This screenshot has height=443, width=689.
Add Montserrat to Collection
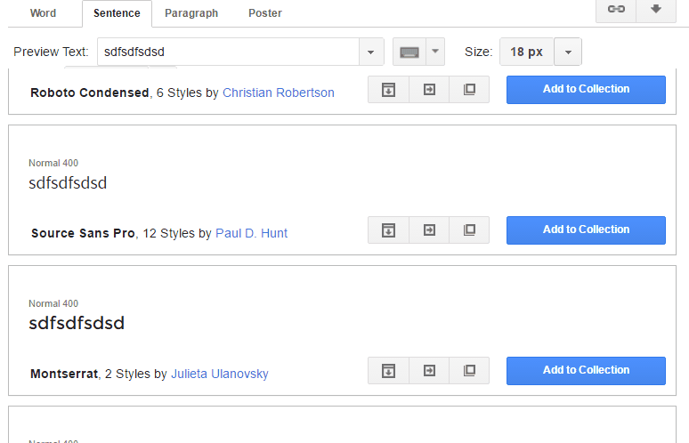point(586,371)
